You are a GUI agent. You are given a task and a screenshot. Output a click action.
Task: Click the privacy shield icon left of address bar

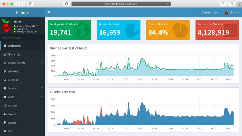tap(67, 4)
